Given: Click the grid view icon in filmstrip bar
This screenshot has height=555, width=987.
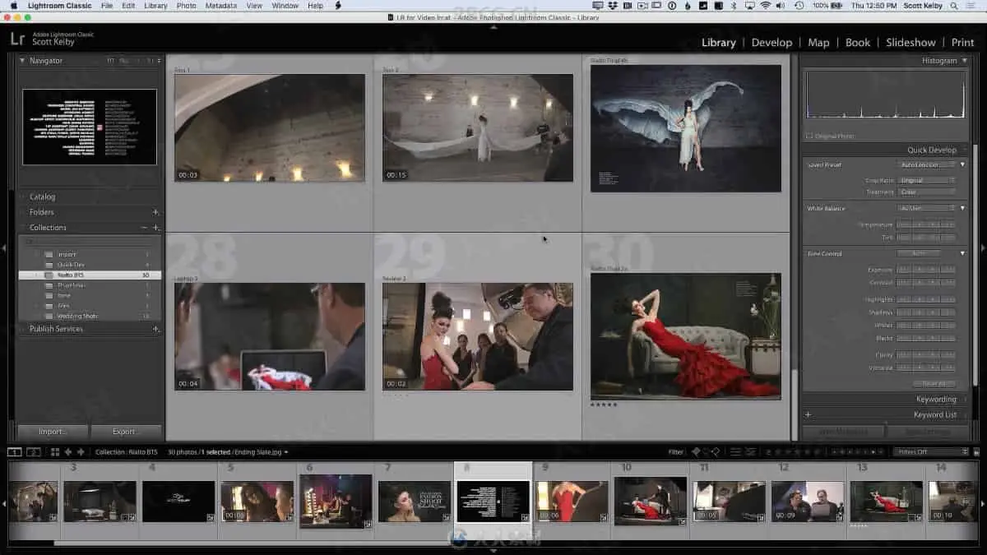Looking at the screenshot, I should point(55,451).
